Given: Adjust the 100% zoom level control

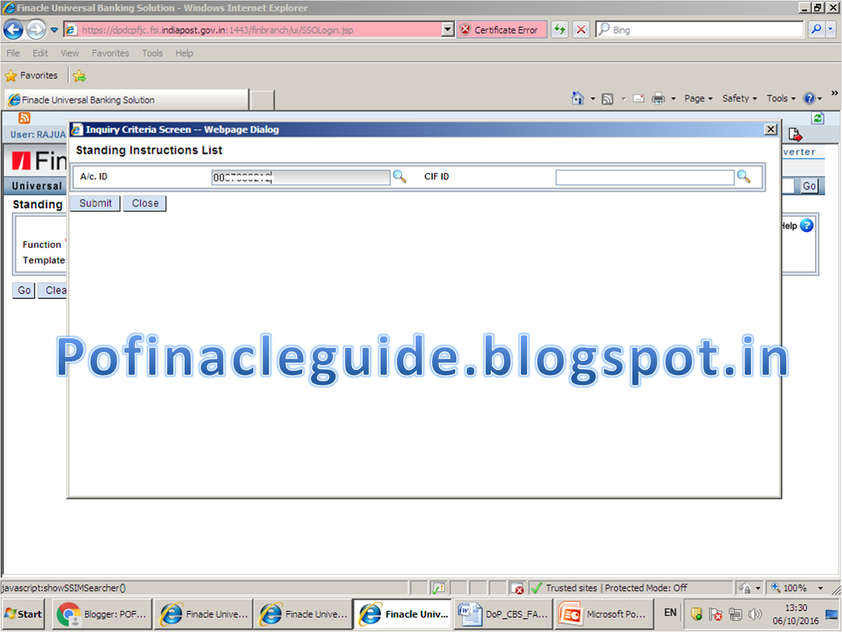Looking at the screenshot, I should [795, 588].
